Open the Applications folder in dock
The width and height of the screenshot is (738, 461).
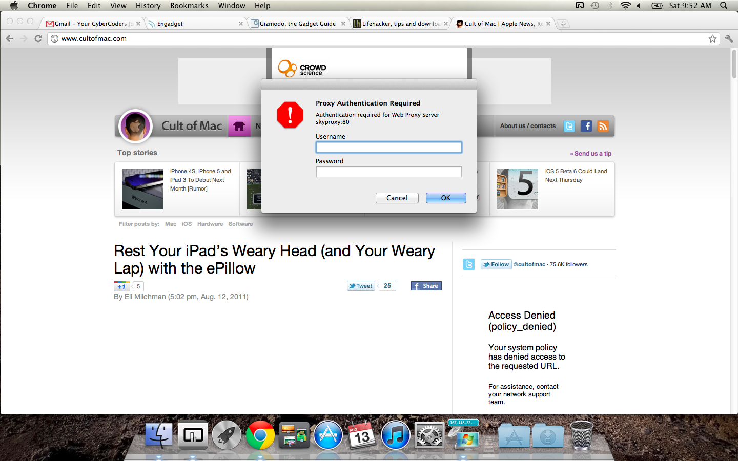pos(514,436)
